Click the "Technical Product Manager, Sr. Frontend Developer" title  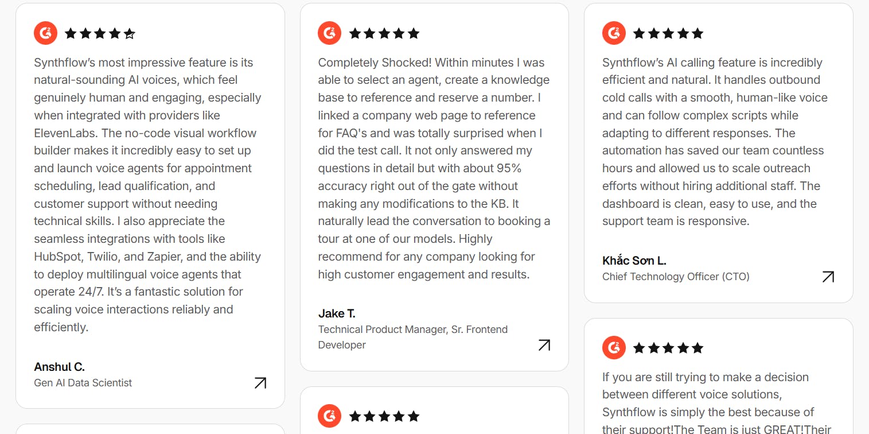coord(412,337)
